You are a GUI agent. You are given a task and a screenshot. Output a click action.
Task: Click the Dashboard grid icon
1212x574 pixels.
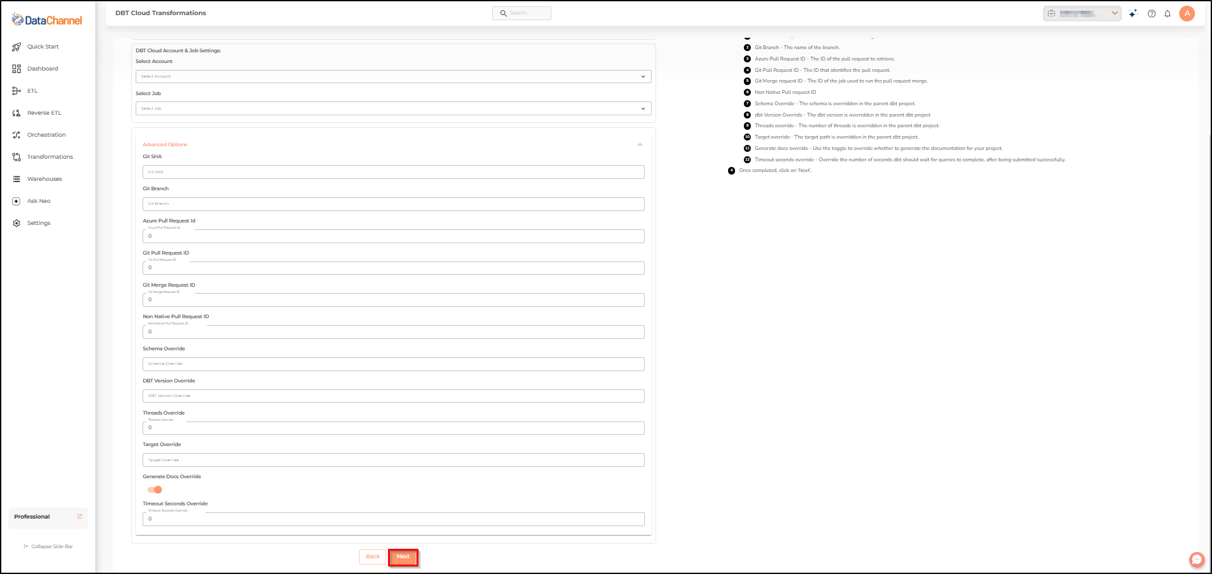pos(16,69)
